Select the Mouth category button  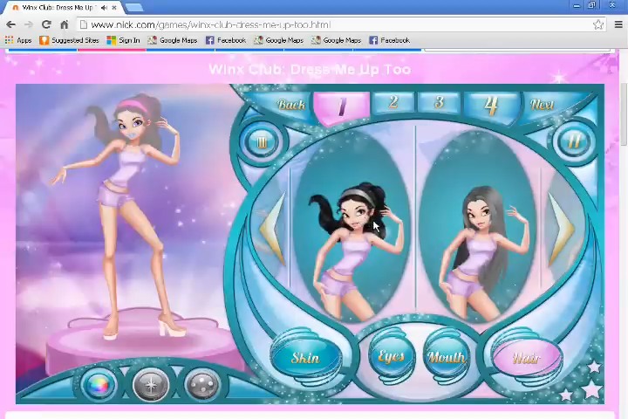447,357
